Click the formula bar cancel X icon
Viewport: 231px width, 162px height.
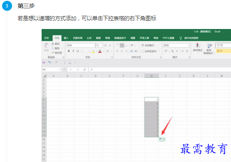click(71, 69)
